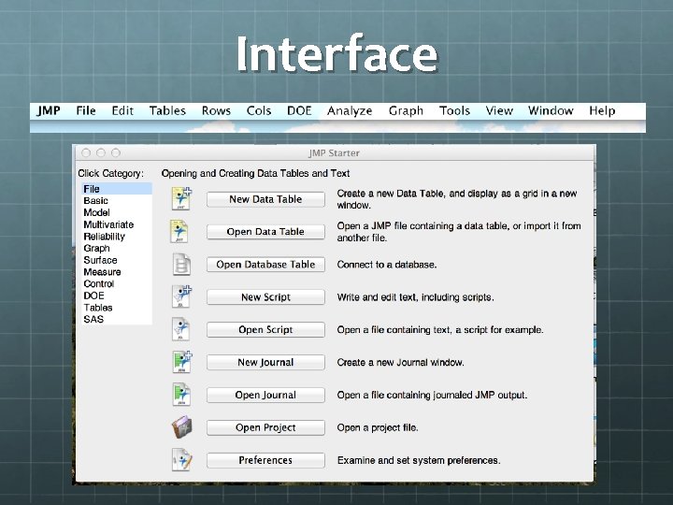Select the DOE category in list
This screenshot has width=673, height=505.
[117, 296]
